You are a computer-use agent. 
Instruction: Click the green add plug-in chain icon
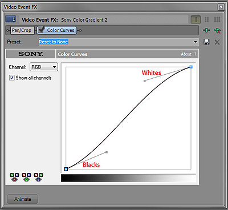pos(206,30)
